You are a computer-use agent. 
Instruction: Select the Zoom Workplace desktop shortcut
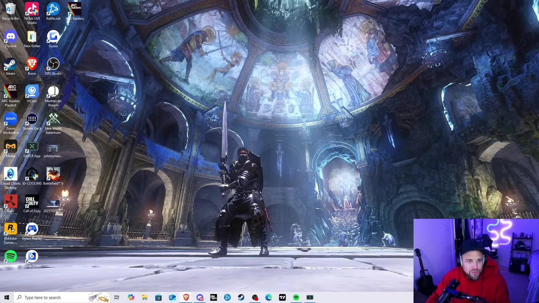11,123
